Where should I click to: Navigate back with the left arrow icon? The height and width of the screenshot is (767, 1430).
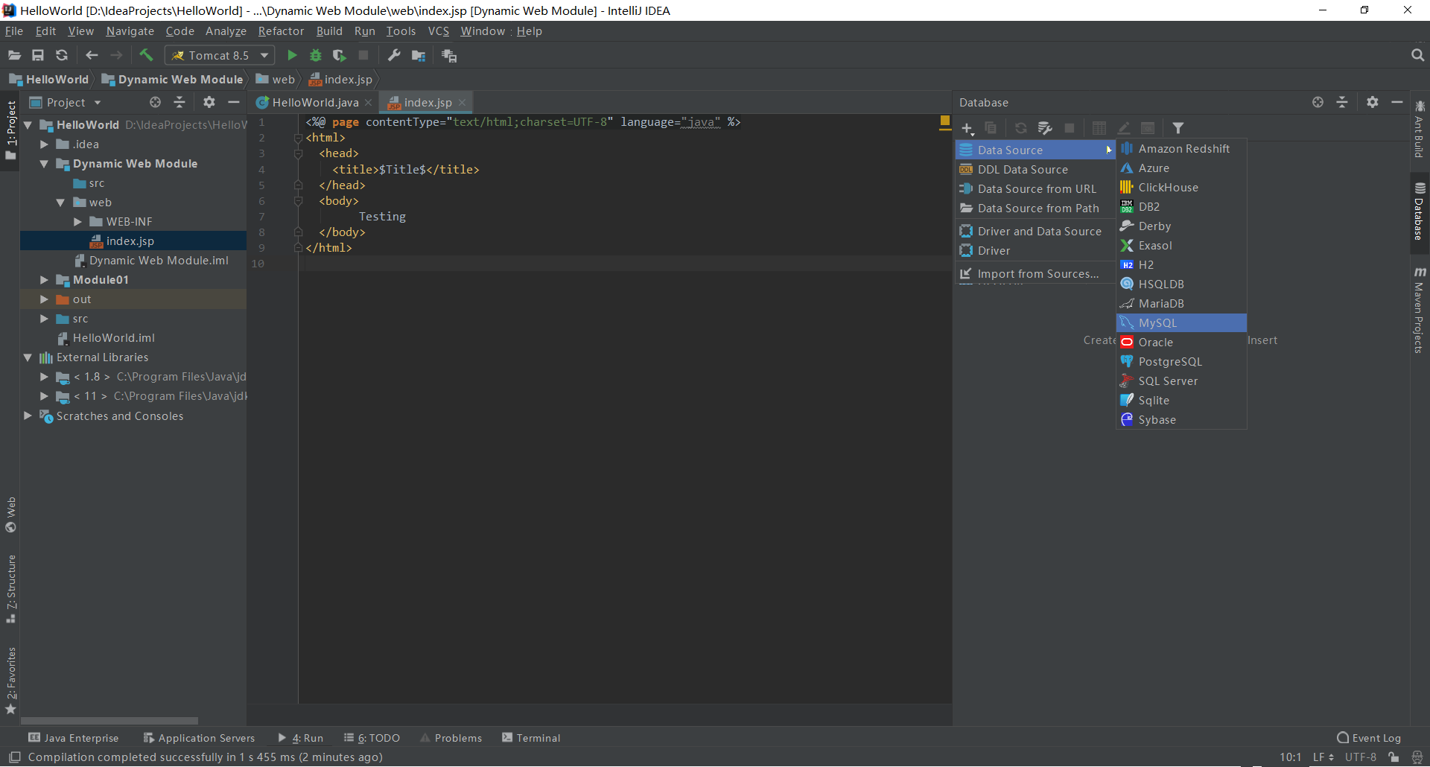coord(92,55)
